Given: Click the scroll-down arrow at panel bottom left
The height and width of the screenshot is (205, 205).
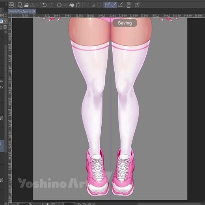Looking at the screenshot, I should 6,203.
